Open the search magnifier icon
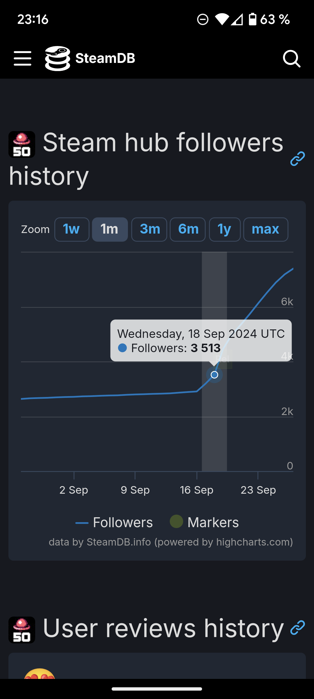Image resolution: width=314 pixels, height=699 pixels. point(291,59)
